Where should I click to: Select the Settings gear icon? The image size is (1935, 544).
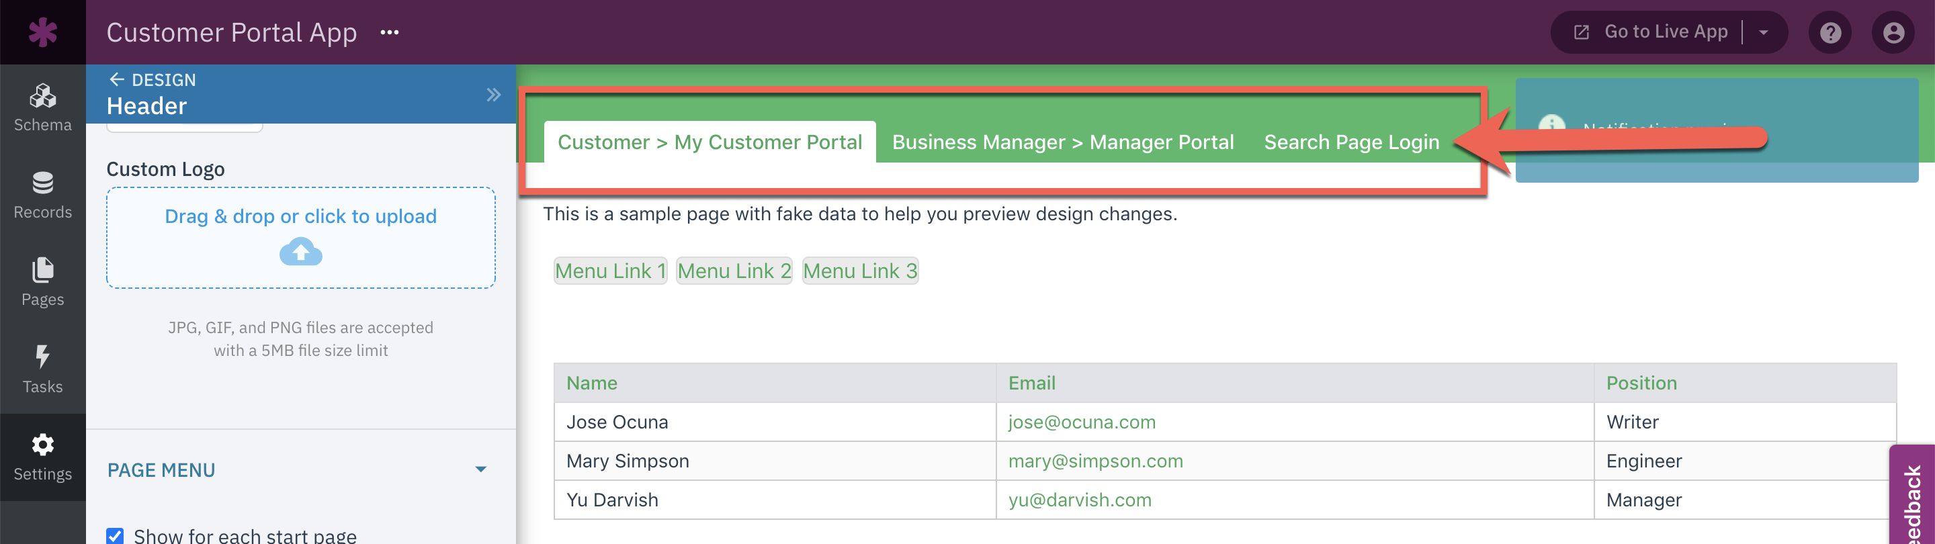click(43, 445)
